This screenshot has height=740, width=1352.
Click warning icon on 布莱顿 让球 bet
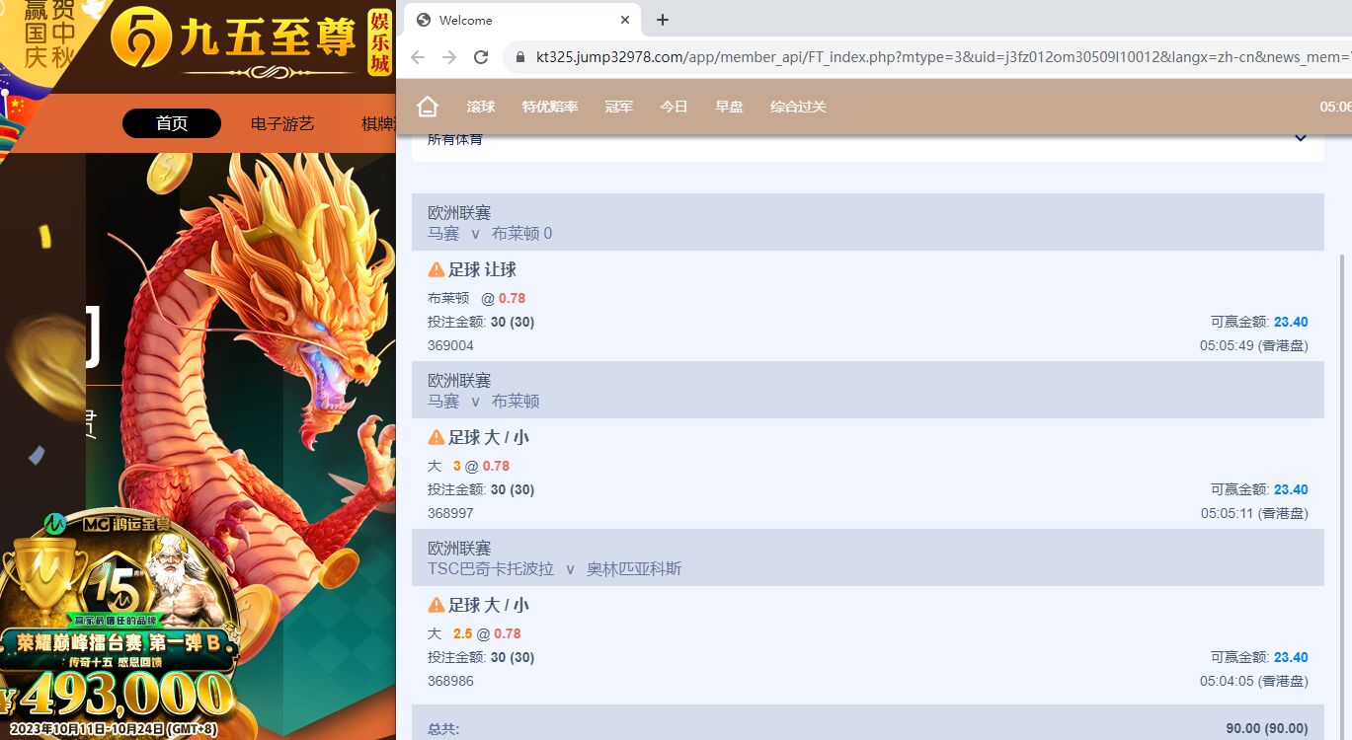coord(437,269)
